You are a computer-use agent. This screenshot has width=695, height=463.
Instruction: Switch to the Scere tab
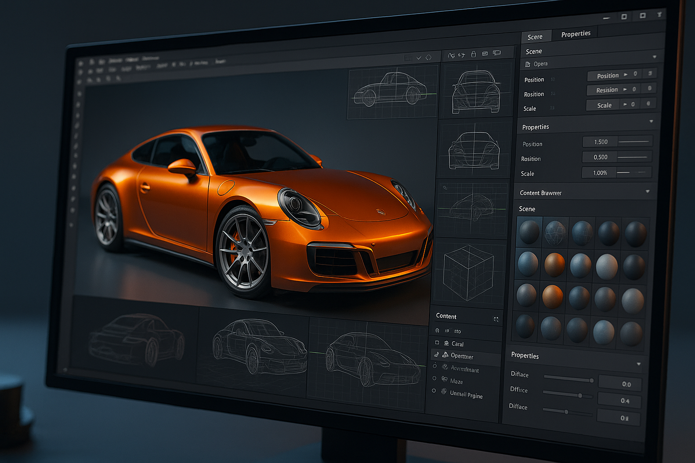[535, 37]
